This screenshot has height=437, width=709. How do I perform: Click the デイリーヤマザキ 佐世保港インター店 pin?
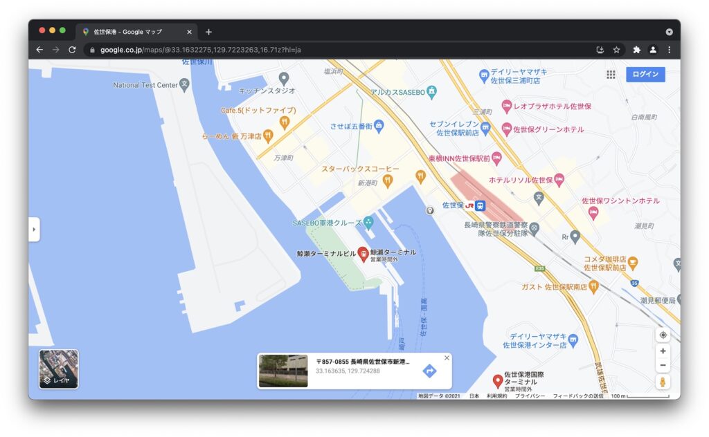point(573,340)
